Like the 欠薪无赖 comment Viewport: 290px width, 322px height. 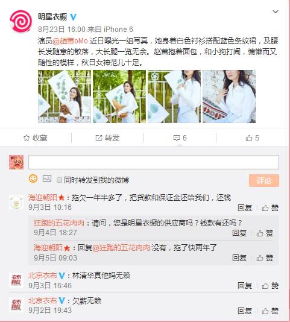[270, 311]
